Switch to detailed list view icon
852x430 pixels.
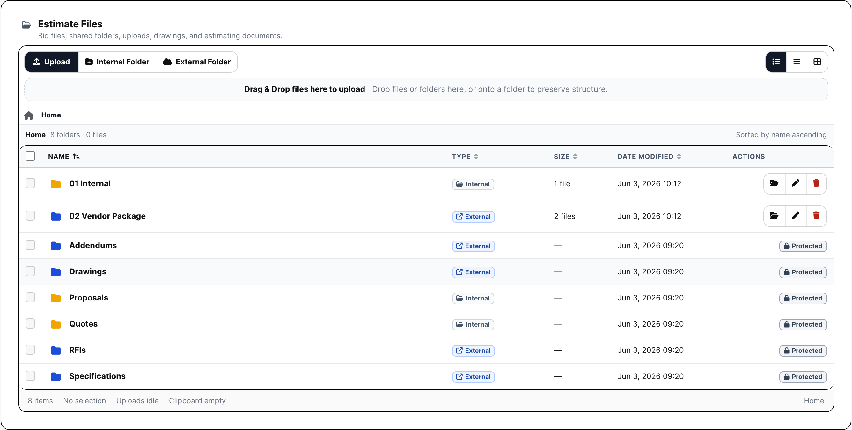click(x=776, y=62)
